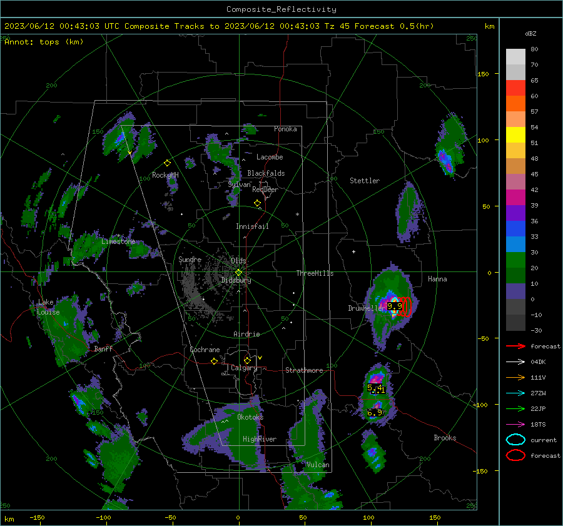Screen dimensions: 563x526
Task: Click the Olds city label
Action: pos(238,261)
